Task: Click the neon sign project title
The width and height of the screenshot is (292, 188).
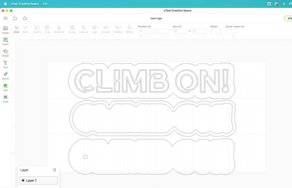Action: (156, 18)
